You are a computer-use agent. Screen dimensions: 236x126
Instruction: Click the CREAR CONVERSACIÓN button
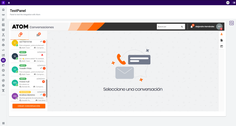[29, 106]
